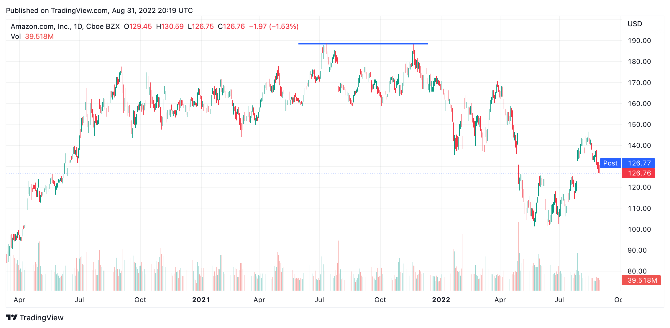670x328 pixels.
Task: Click the price change −1.97 (−1.53%) value
Action: pos(274,26)
